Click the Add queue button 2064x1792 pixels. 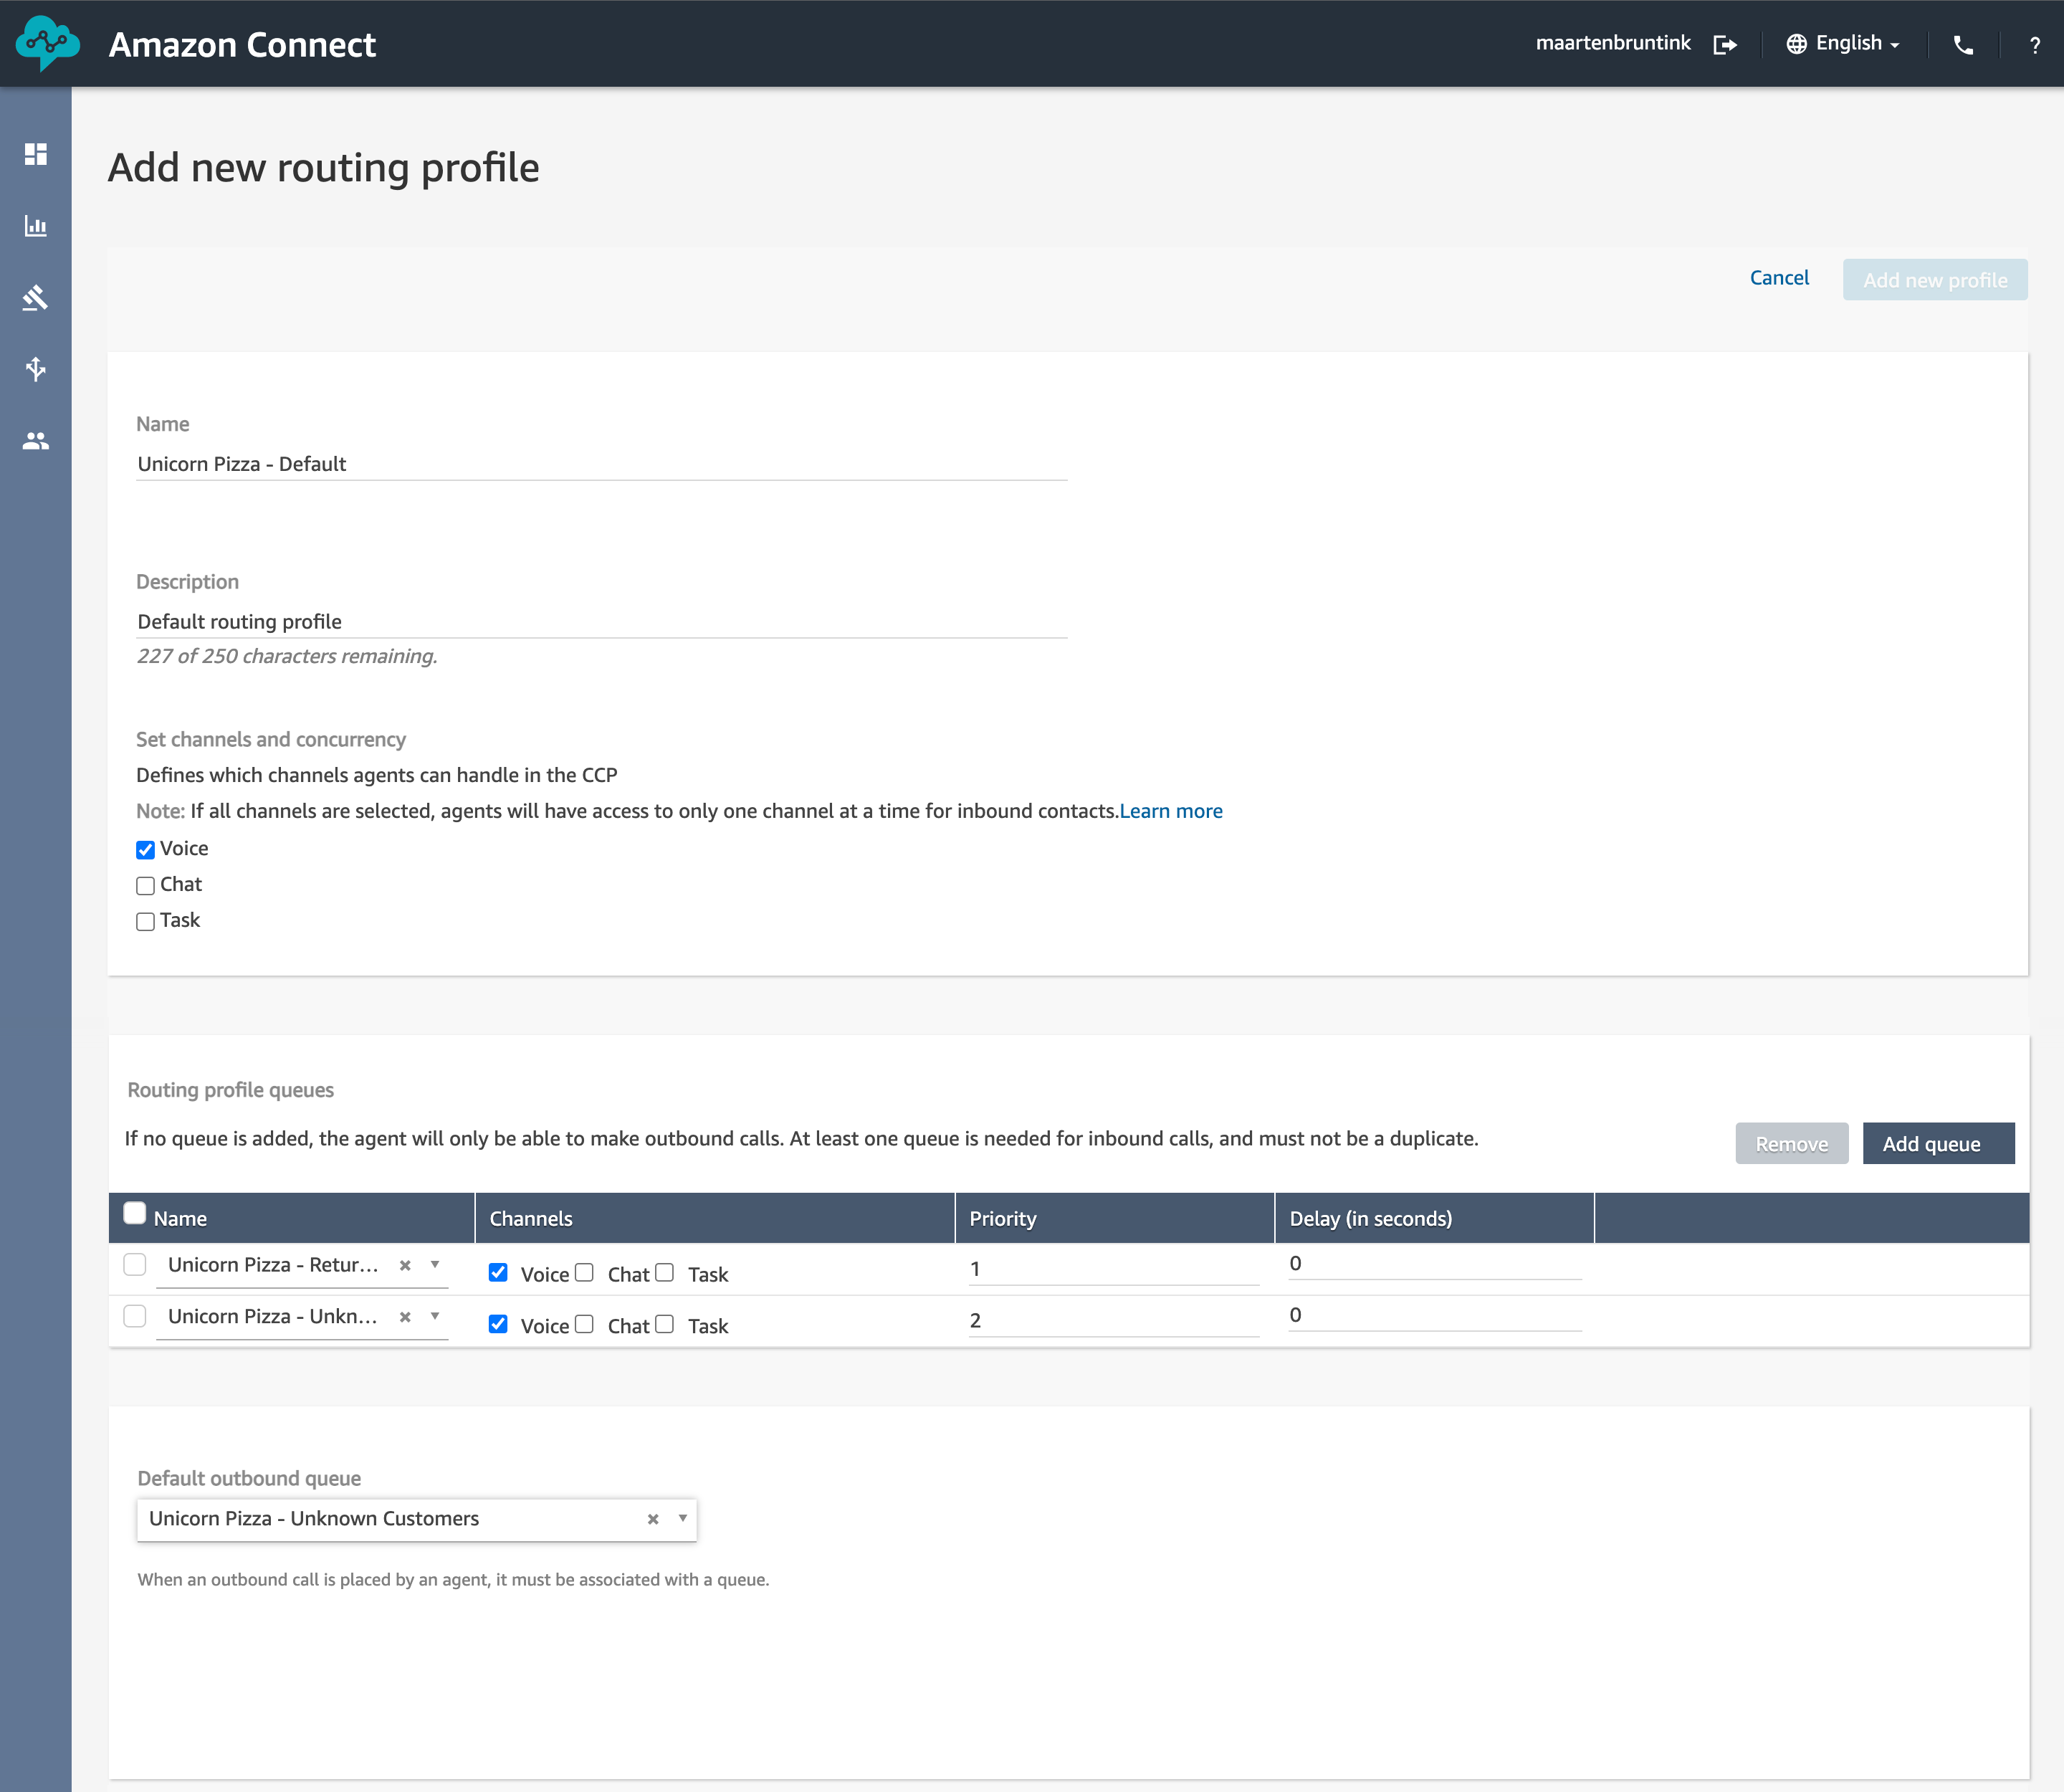(1938, 1144)
